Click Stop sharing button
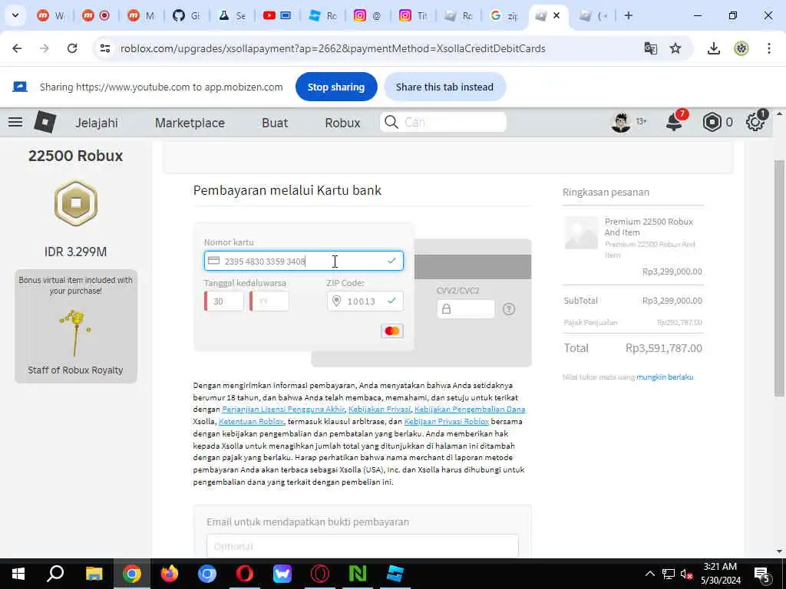786x589 pixels. pos(336,87)
